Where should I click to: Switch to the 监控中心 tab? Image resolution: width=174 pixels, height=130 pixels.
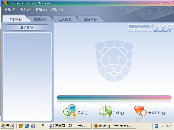coord(90,19)
